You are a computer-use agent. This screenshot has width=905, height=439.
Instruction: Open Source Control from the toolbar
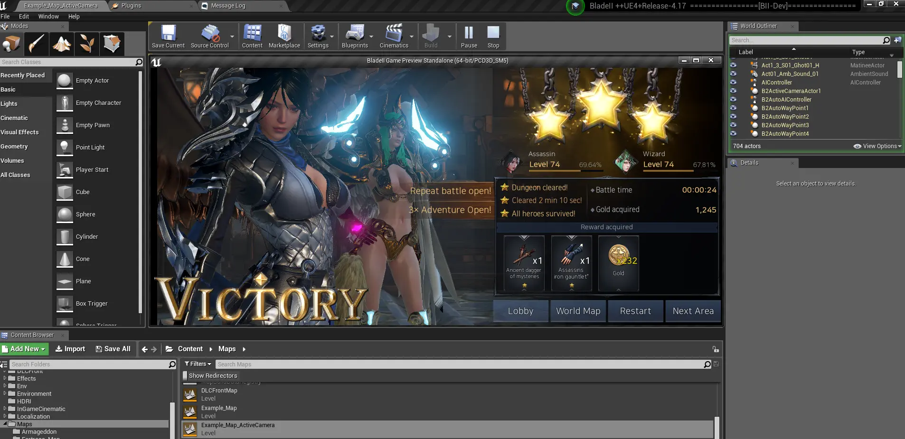(209, 36)
